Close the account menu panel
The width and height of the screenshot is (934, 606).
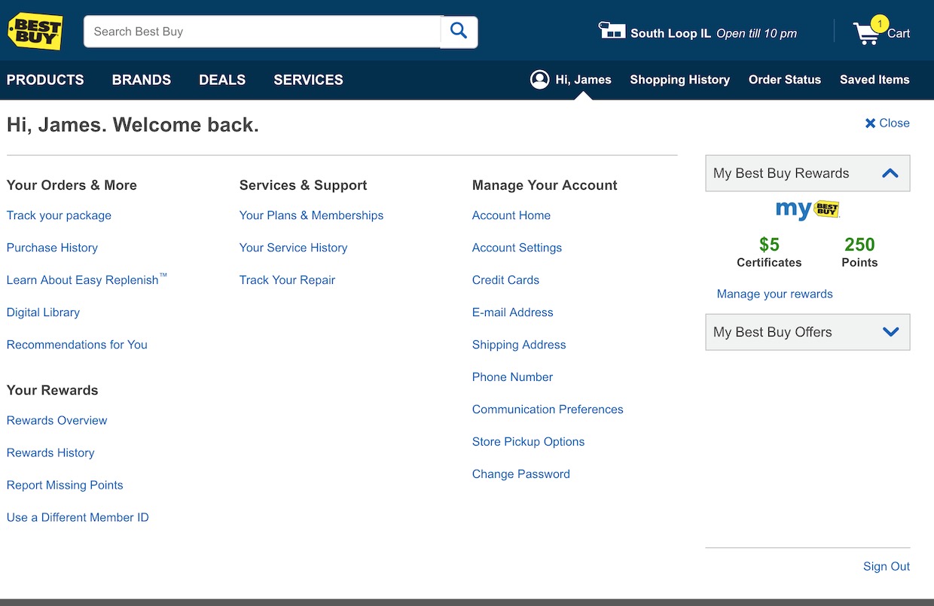click(887, 123)
